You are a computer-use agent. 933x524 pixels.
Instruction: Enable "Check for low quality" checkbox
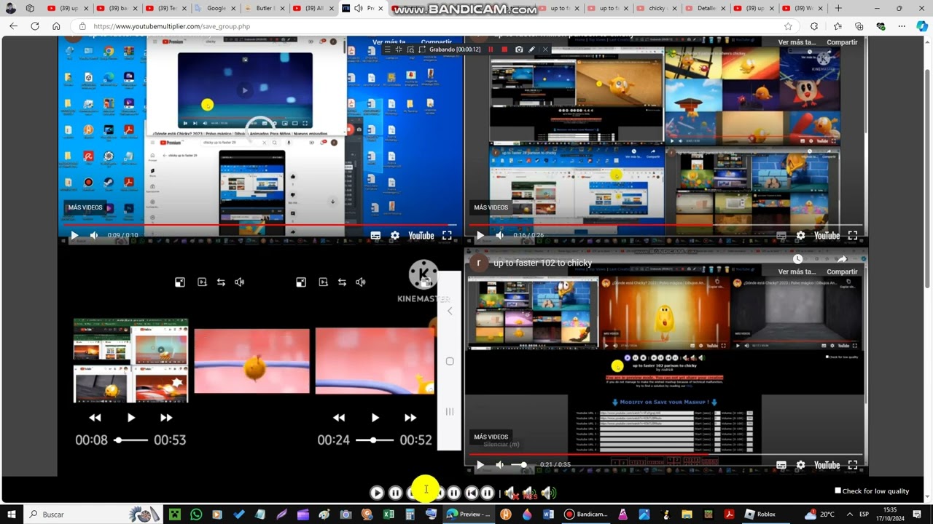(838, 491)
